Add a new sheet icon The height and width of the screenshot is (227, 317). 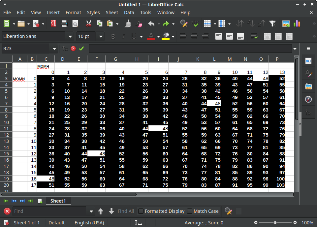40,201
